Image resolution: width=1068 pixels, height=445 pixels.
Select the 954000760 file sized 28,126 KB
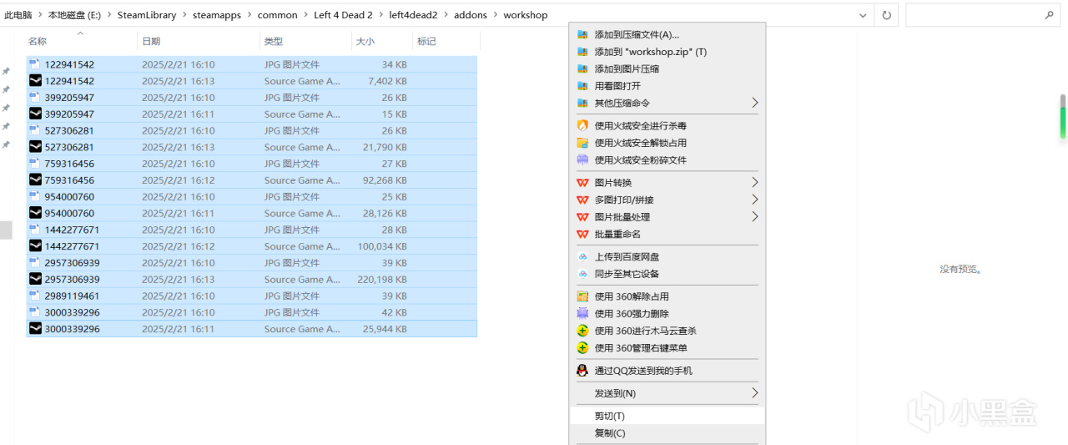252,213
